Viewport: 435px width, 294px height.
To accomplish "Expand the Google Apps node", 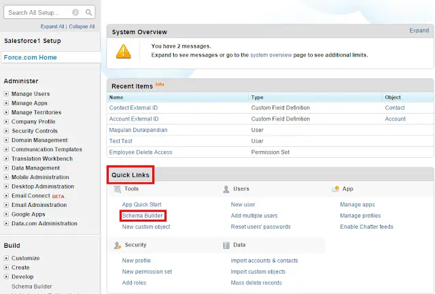I will [6, 214].
